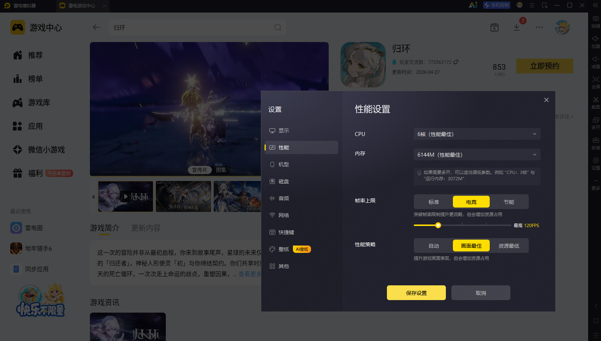Click the 取消 button

(481, 293)
